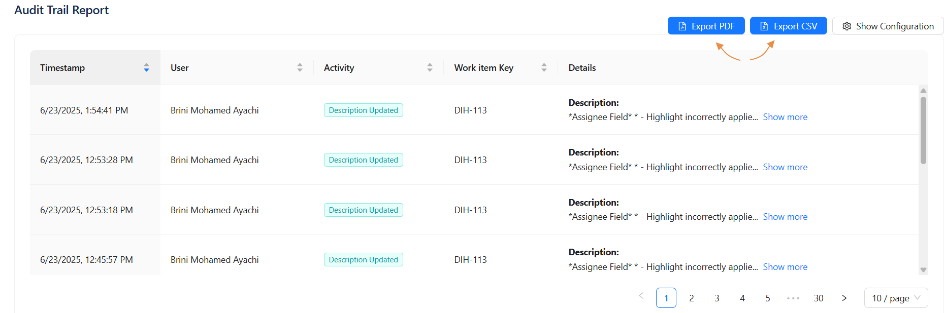Open Show Configuration settings
Screen dimensions: 944x313
coord(888,26)
